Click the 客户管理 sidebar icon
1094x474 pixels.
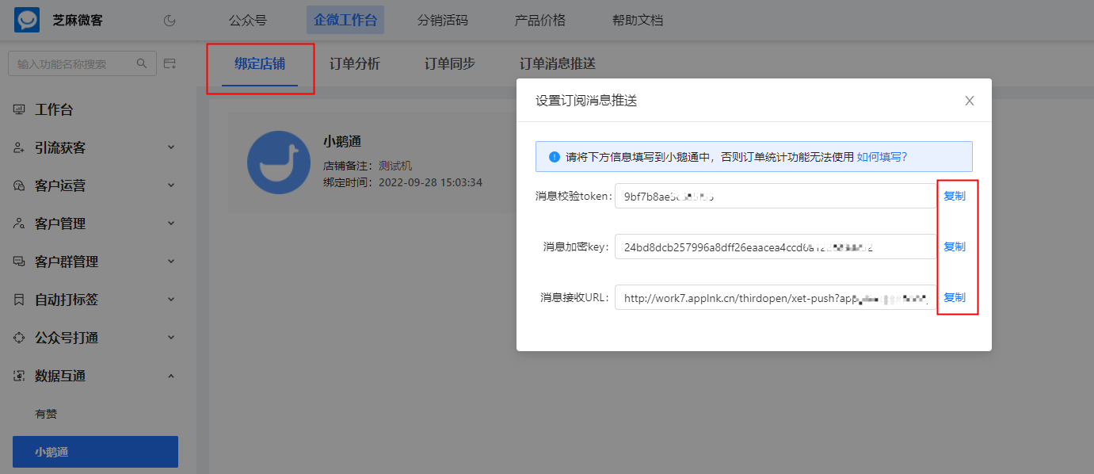pyautogui.click(x=19, y=224)
